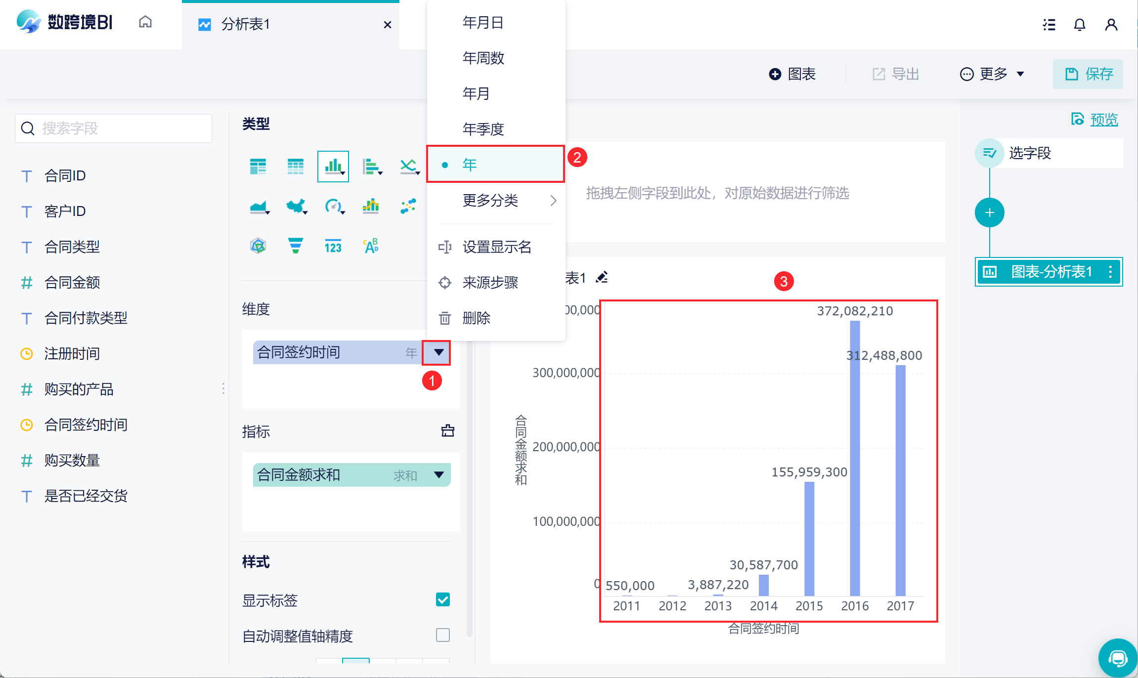Select the funnel chart type
1138x678 pixels.
tap(296, 246)
